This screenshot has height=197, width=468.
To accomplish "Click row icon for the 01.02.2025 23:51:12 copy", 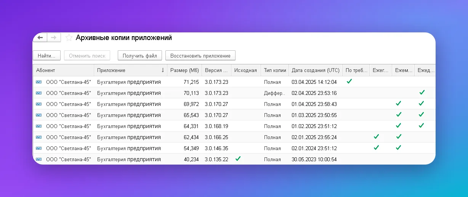I will tap(39, 126).
